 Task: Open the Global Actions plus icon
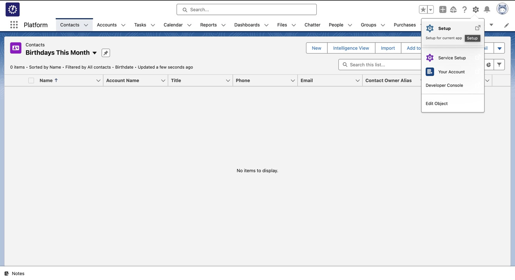click(x=443, y=10)
